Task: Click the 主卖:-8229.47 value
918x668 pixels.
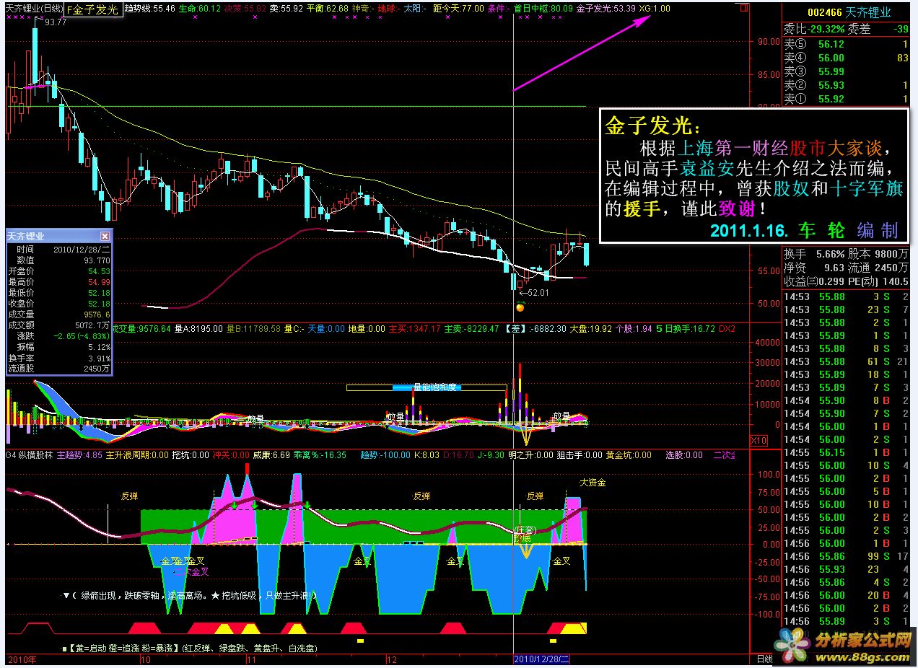Action: 471,329
